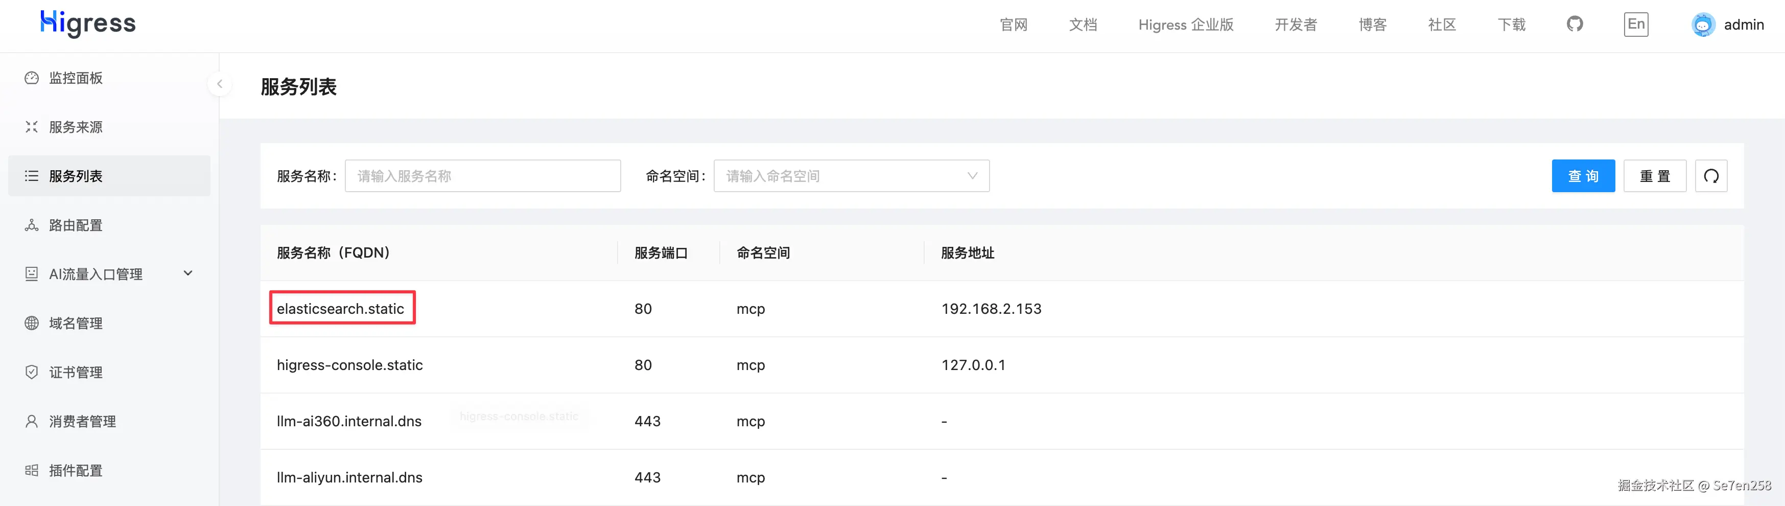Viewport: 1785px width, 506px height.
Task: Open the 博客 link
Action: pos(1372,25)
